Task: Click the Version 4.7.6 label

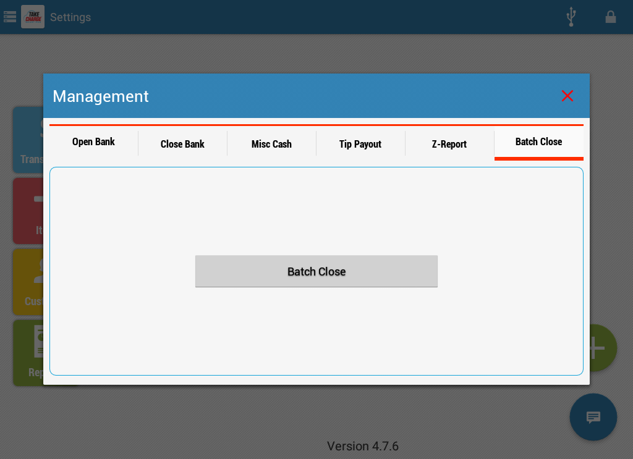Action: pyautogui.click(x=363, y=446)
